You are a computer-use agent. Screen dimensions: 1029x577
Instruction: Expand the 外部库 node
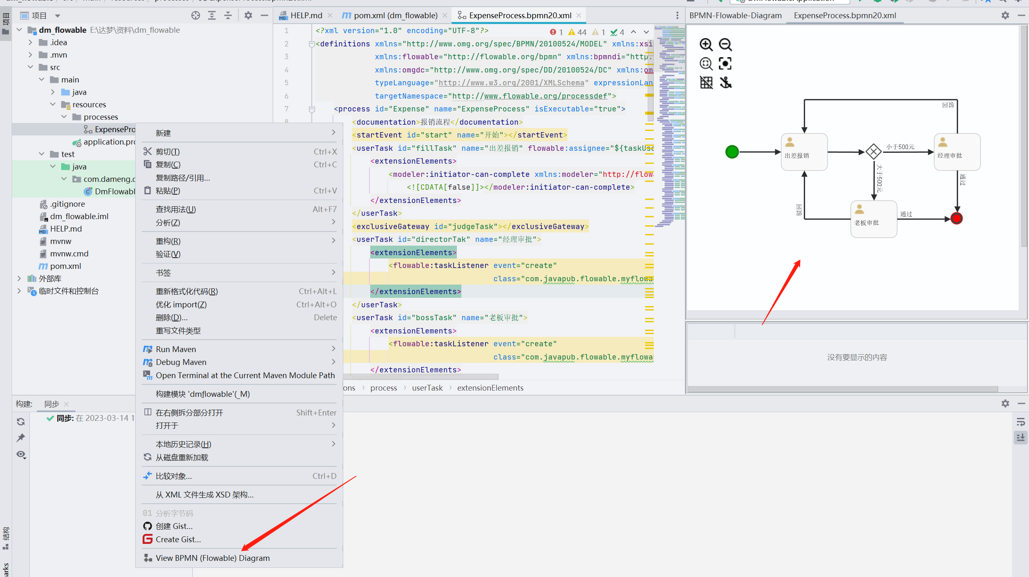[x=19, y=278]
